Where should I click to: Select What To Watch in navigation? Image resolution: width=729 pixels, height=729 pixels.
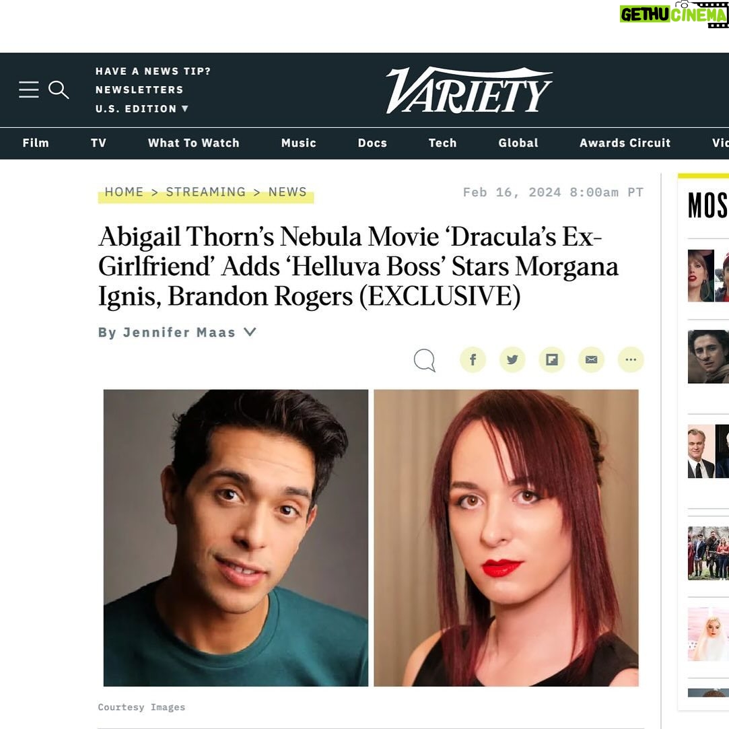pyautogui.click(x=193, y=143)
